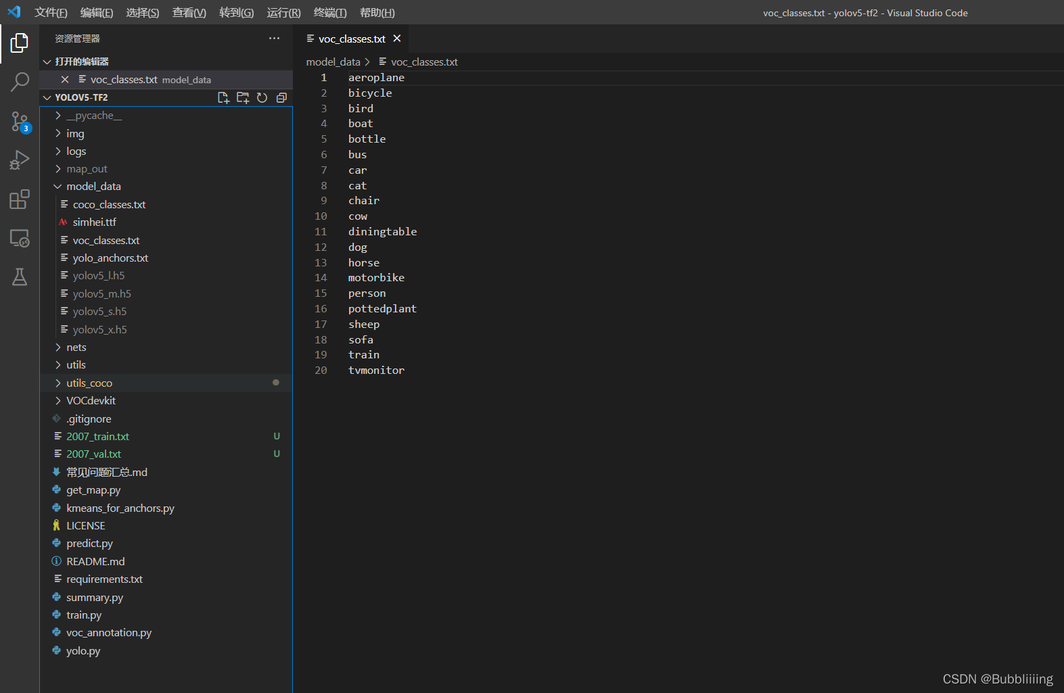Open the Help menu

[377, 13]
